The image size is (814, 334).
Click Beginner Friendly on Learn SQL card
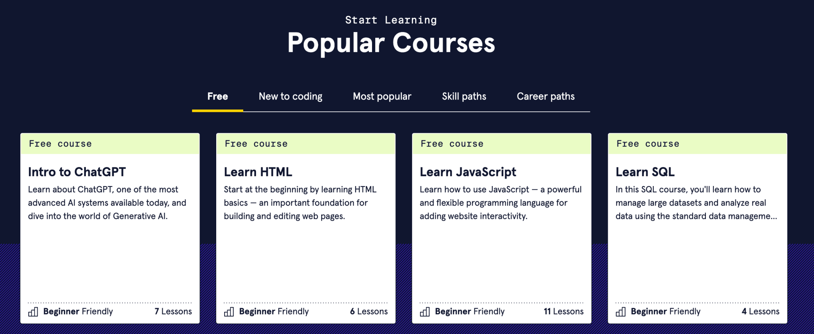[x=666, y=311]
